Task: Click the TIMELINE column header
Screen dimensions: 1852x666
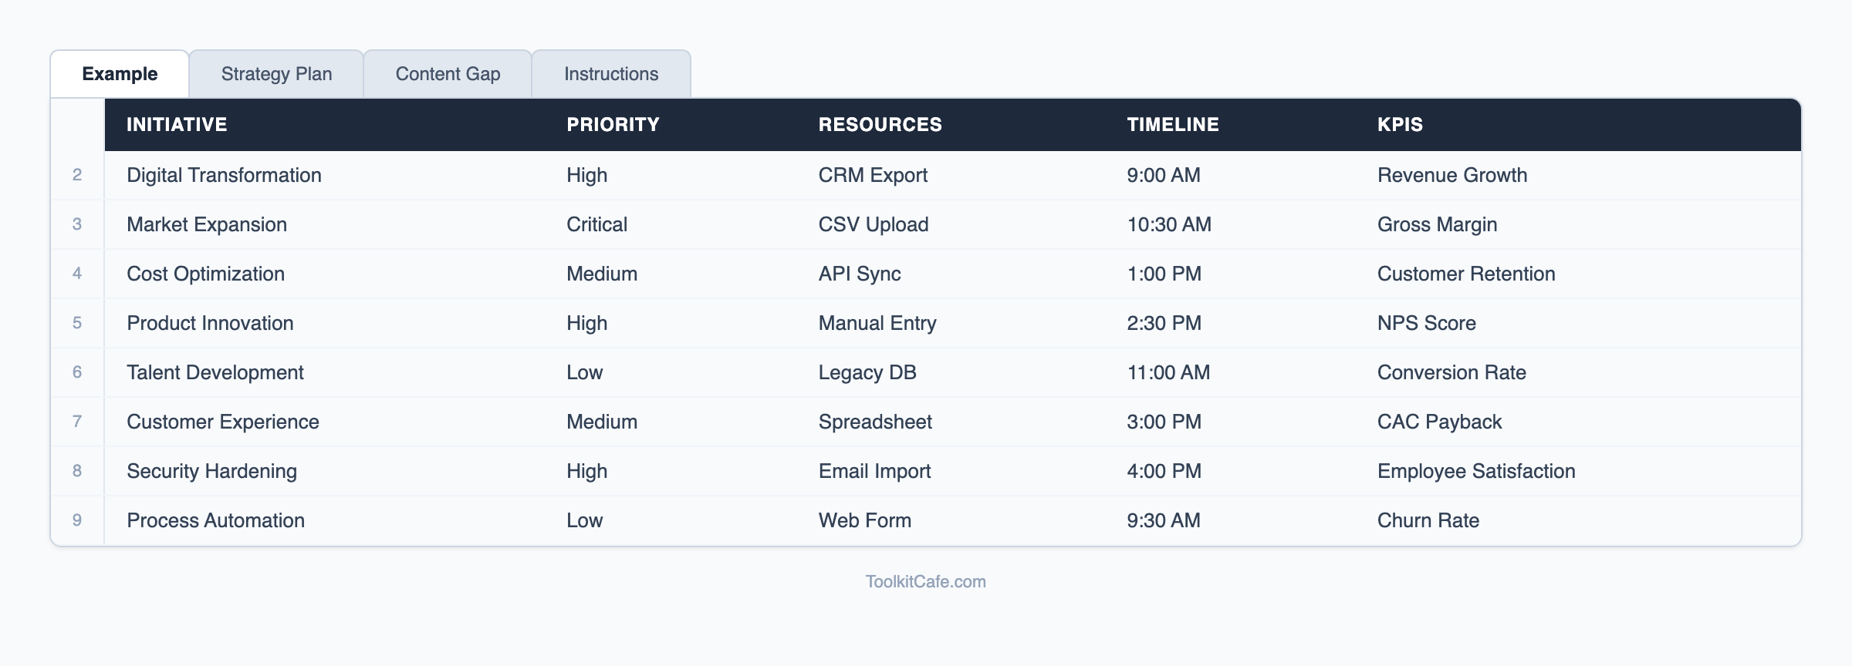Action: click(x=1172, y=125)
